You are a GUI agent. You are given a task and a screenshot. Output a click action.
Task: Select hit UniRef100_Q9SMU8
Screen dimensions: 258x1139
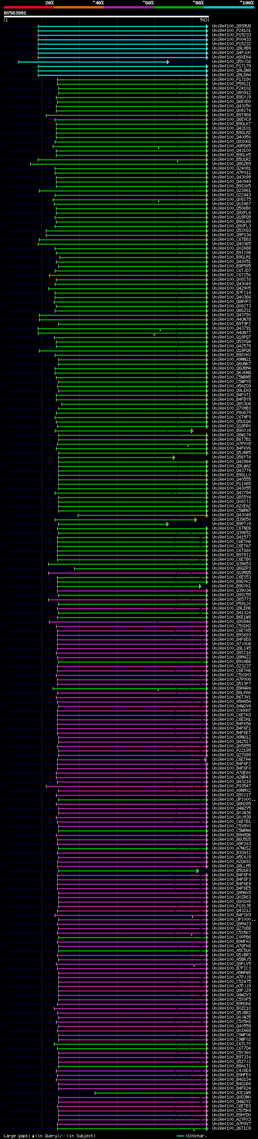231,26
